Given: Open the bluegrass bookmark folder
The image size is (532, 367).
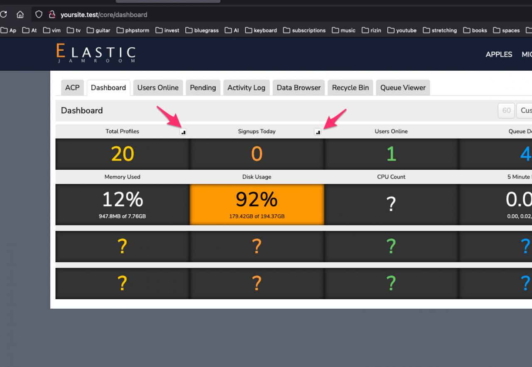Looking at the screenshot, I should coord(202,30).
